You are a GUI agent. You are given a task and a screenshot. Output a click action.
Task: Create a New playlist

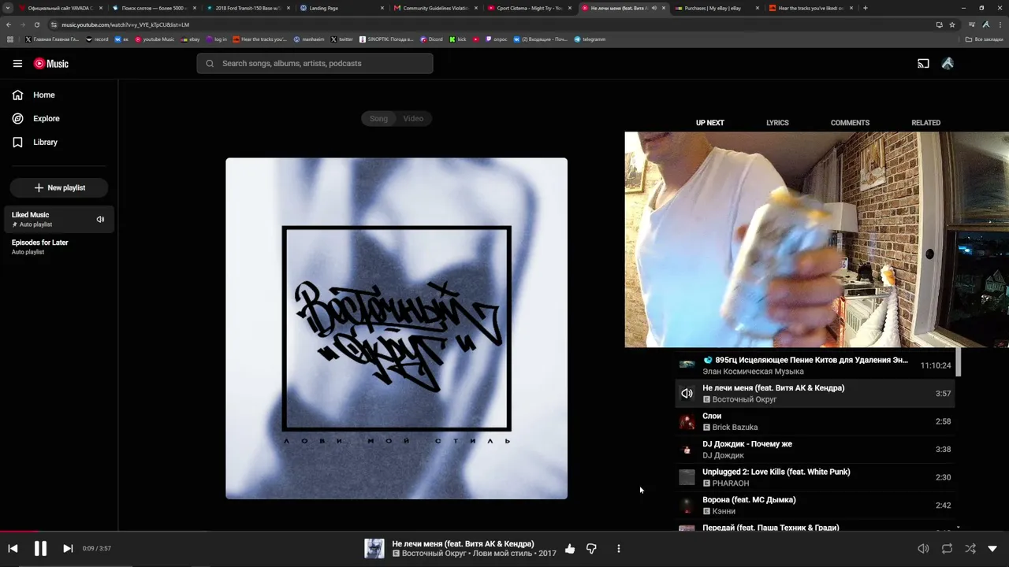(59, 188)
